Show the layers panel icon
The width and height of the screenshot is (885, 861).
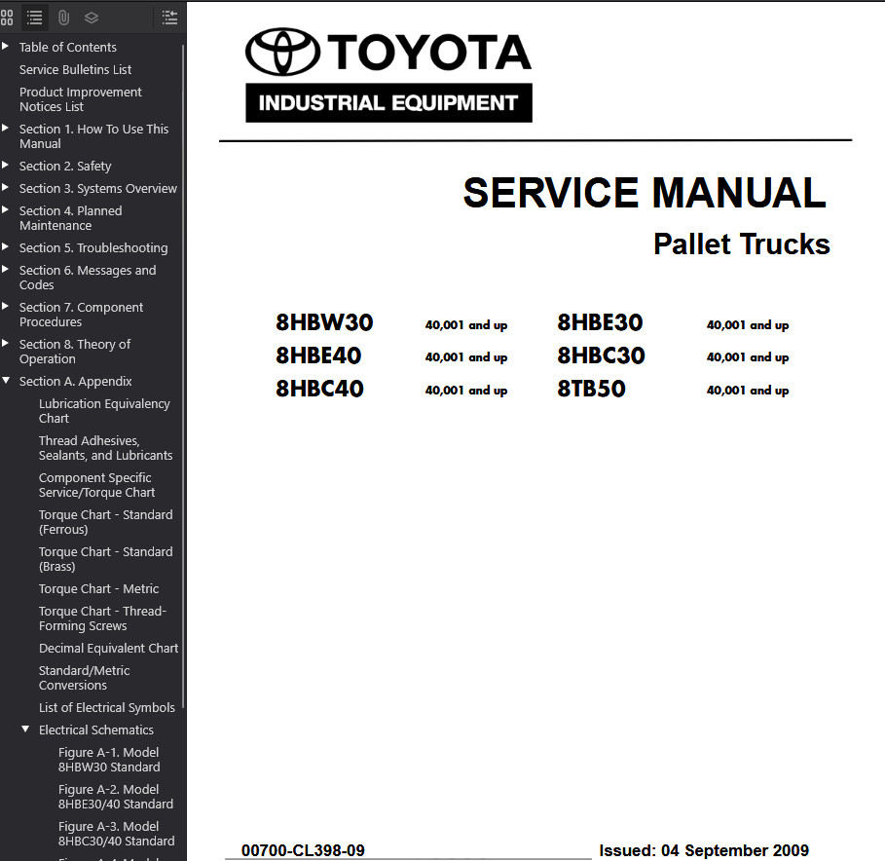click(x=92, y=19)
